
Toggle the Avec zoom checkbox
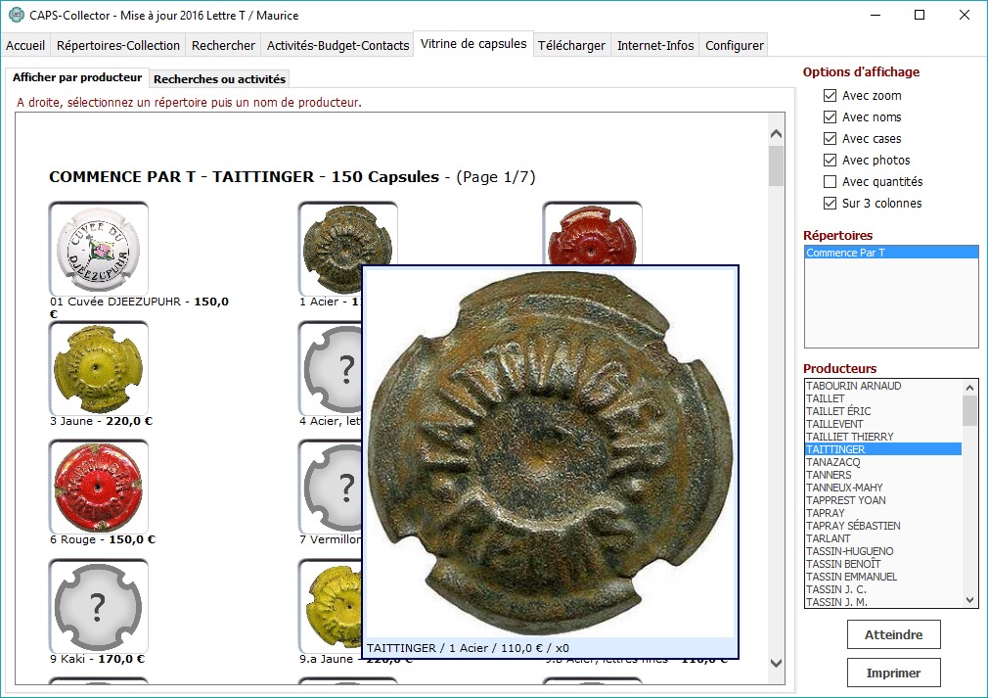[830, 95]
